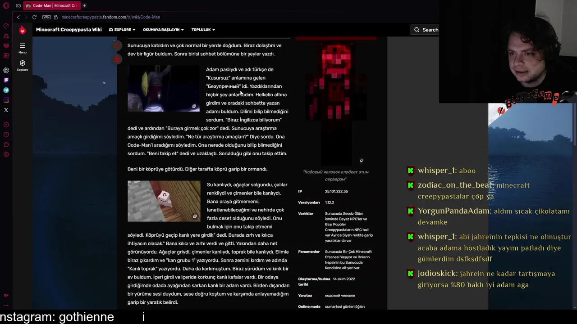
Task: Open the red Code-Man skin image
Action: [x=336, y=103]
